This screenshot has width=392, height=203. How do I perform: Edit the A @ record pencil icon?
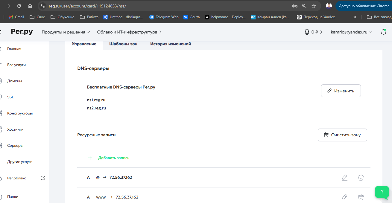point(345,178)
